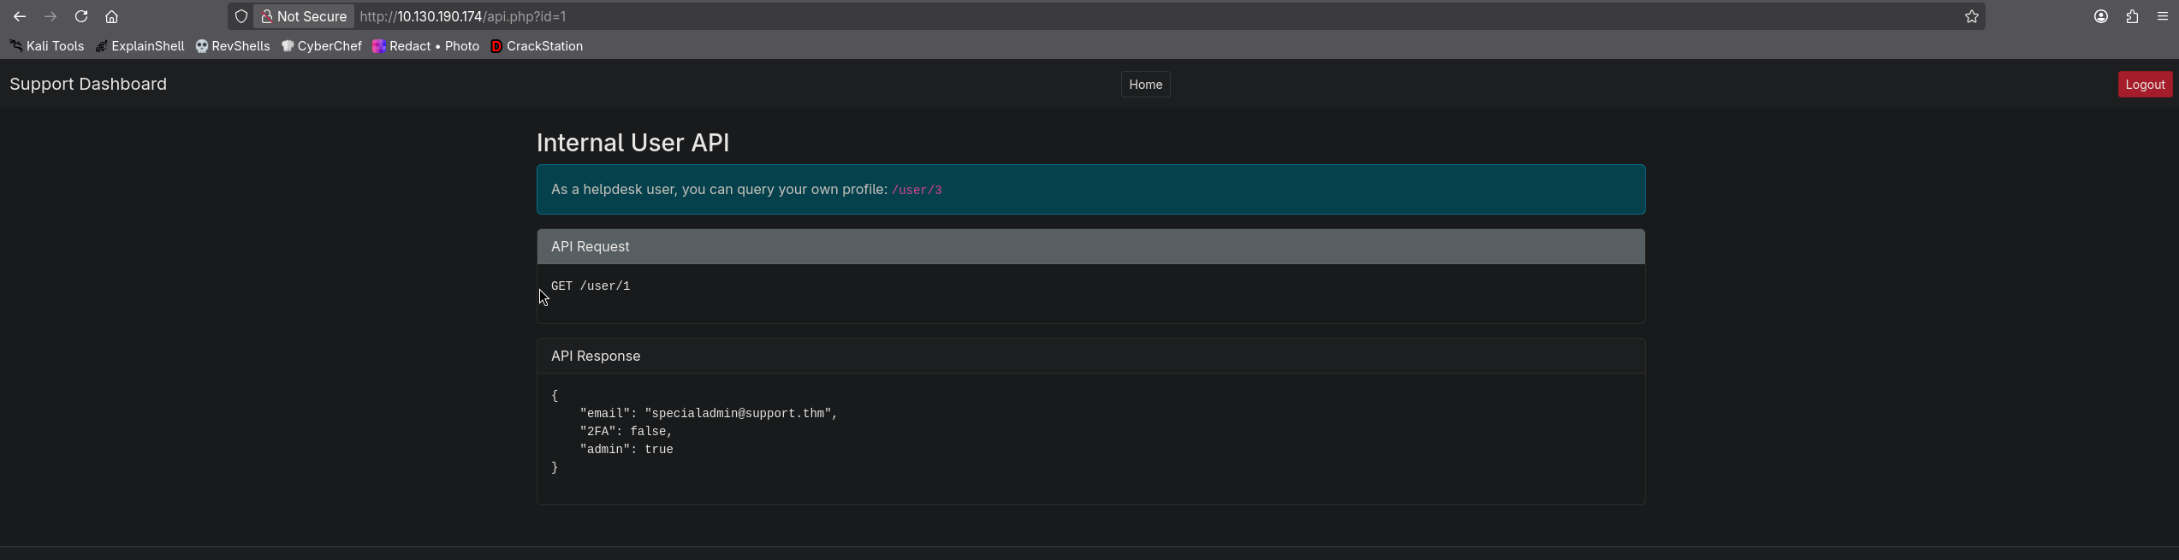Click the browser back arrow
Screen dimensions: 2179x560
(x=20, y=16)
